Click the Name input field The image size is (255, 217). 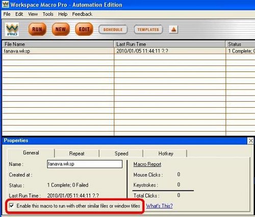[85, 164]
